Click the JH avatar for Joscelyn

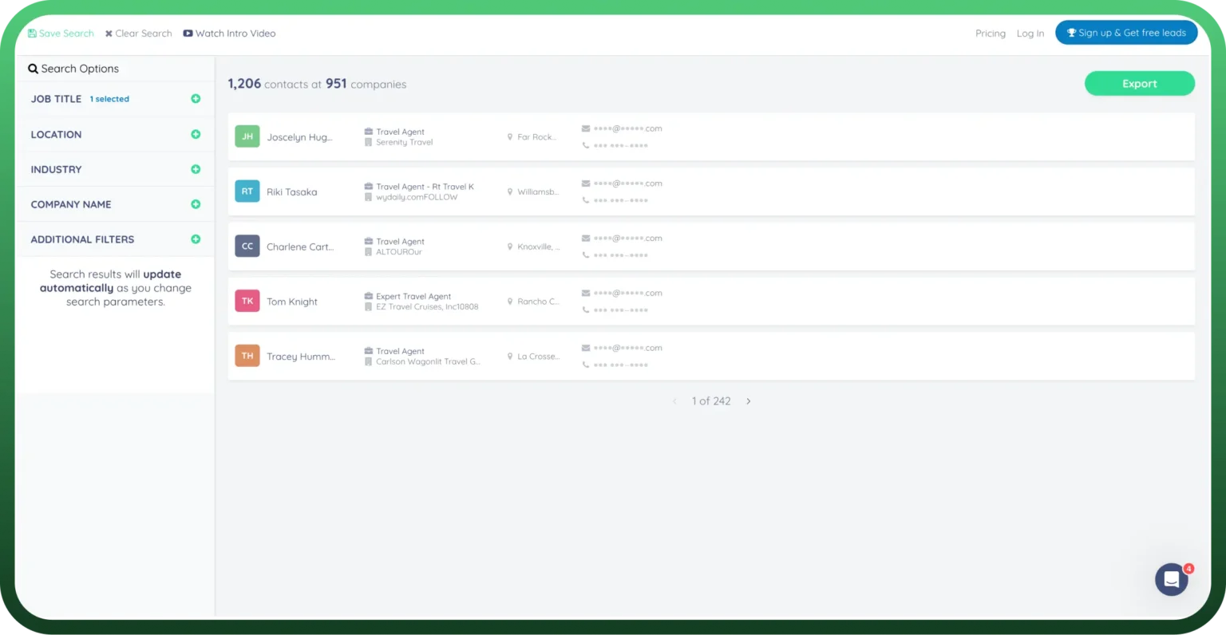point(247,136)
